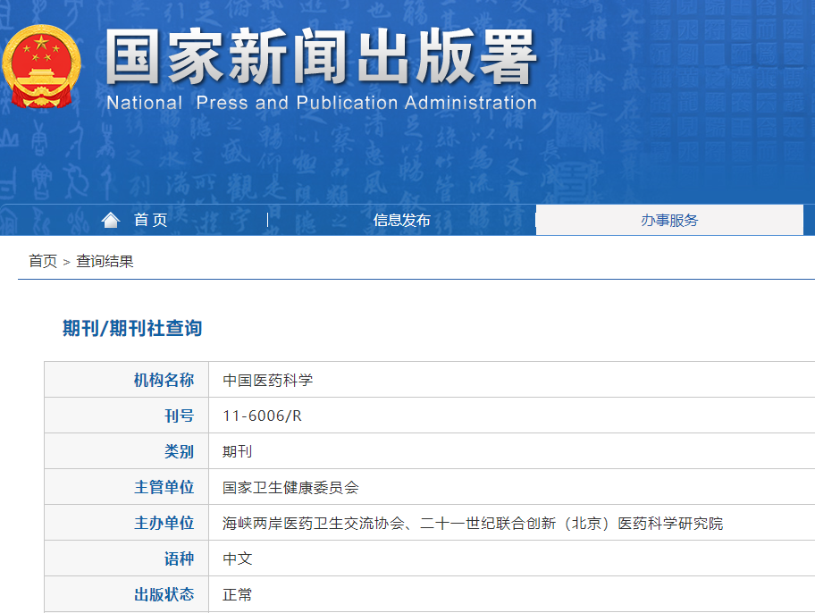Click the National Press and Publication Administration subtitle
This screenshot has width=815, height=613.
[322, 103]
